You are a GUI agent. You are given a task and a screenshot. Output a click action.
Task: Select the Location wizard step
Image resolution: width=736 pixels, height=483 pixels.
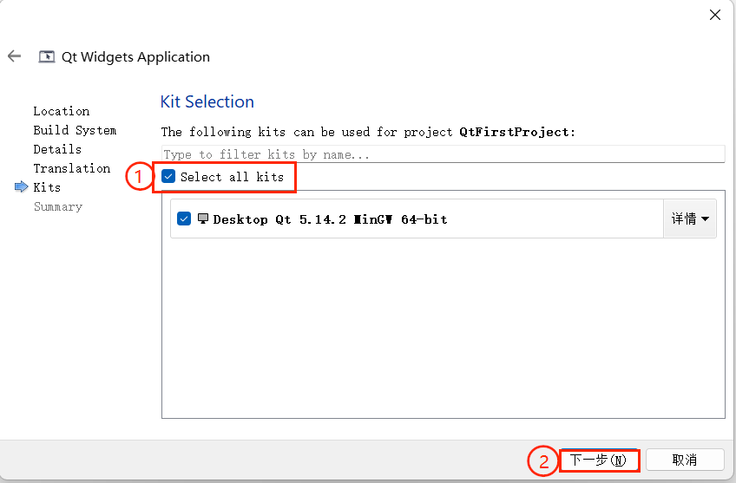61,111
